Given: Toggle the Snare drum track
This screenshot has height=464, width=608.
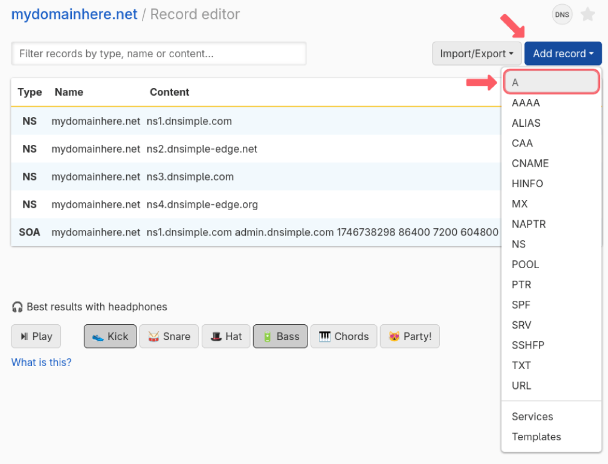Looking at the screenshot, I should tap(169, 336).
